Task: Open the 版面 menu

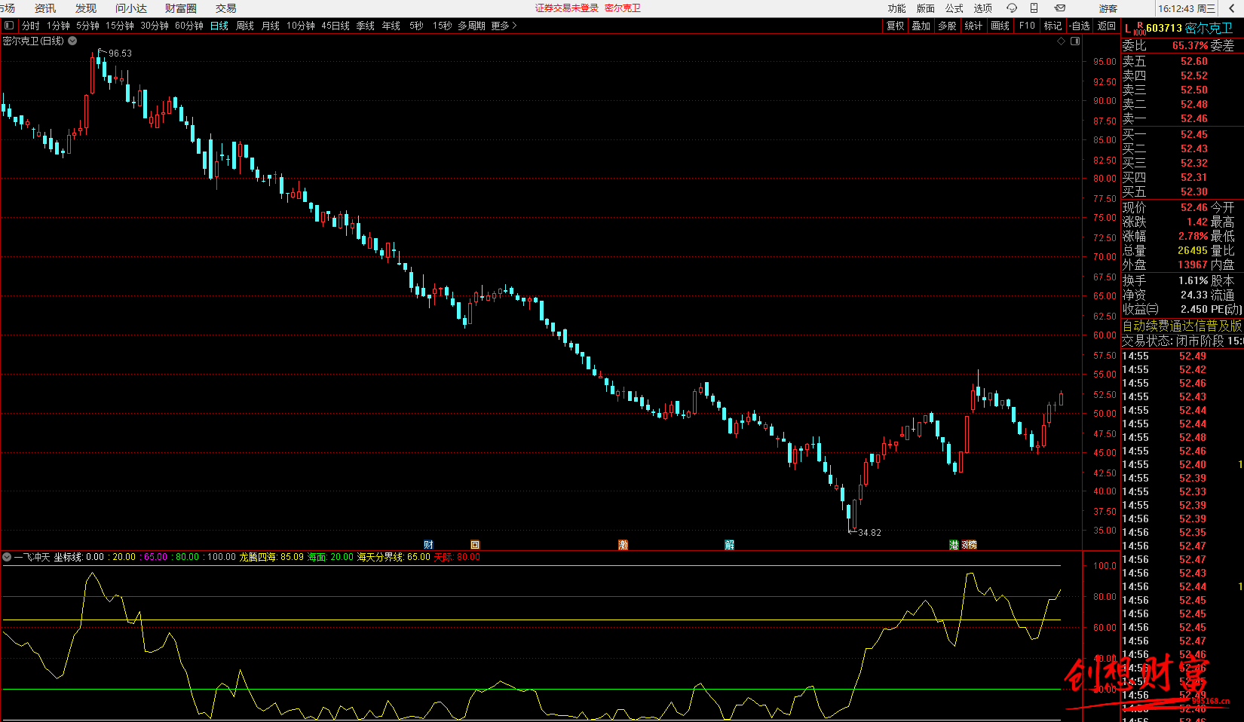Action: (926, 8)
